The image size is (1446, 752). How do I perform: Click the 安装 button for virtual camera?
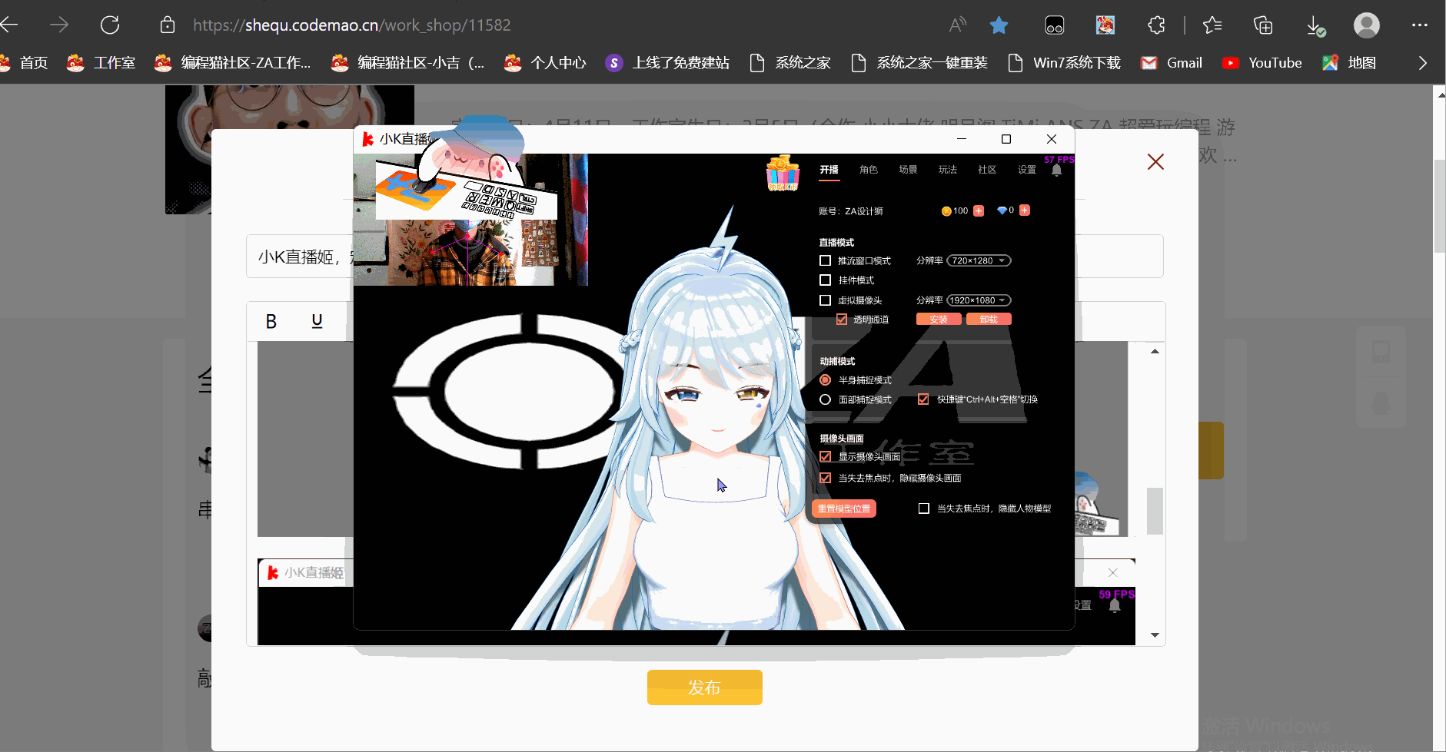point(939,320)
